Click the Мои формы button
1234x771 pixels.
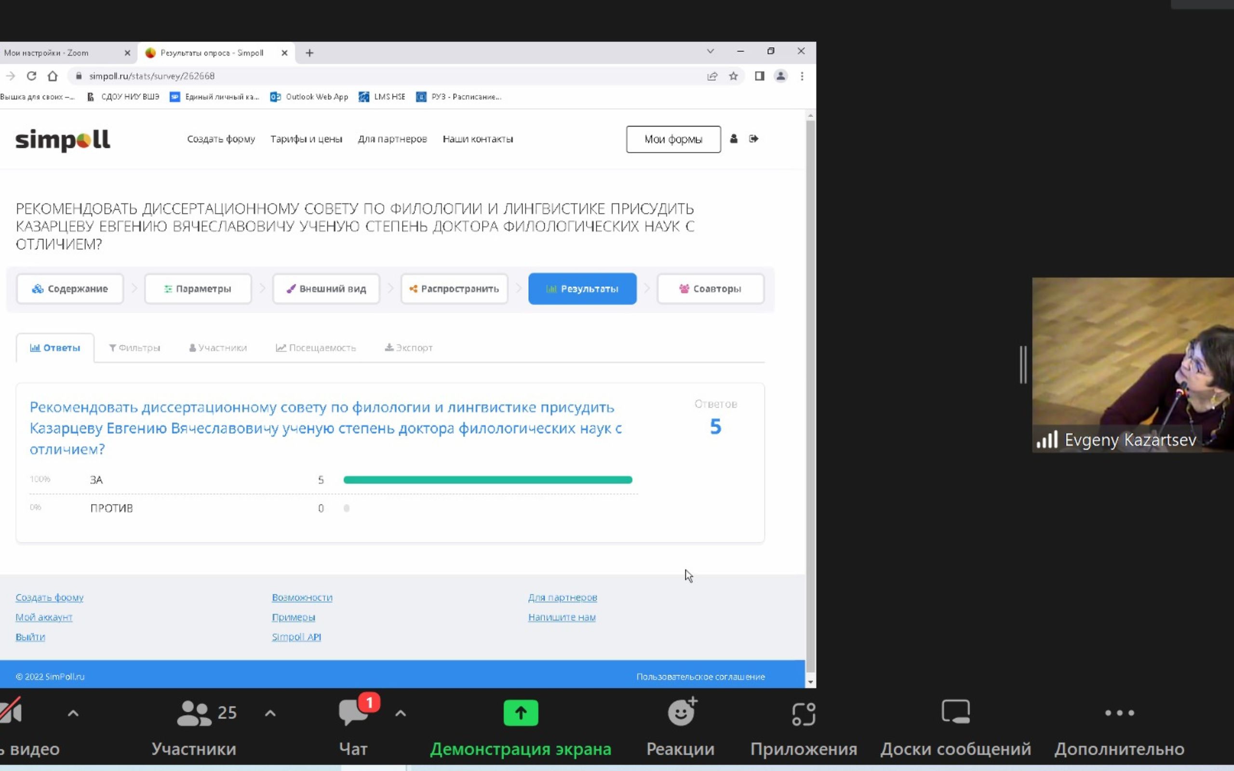coord(673,139)
